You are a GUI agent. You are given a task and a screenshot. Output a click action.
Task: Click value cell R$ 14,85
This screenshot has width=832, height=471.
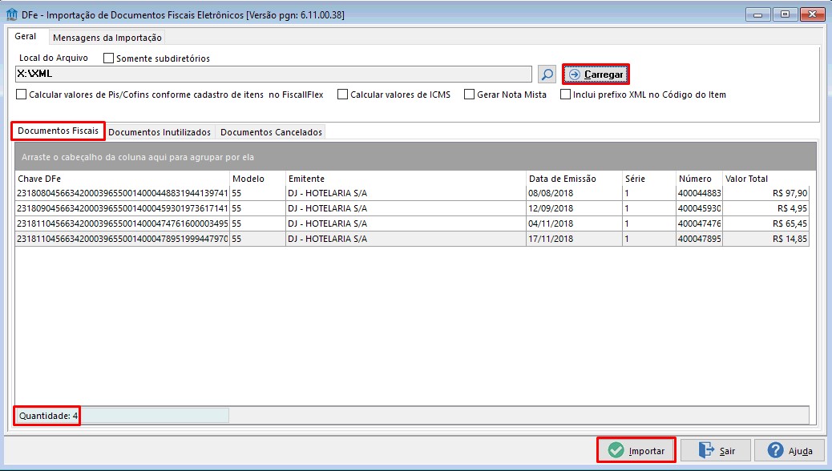click(x=765, y=239)
